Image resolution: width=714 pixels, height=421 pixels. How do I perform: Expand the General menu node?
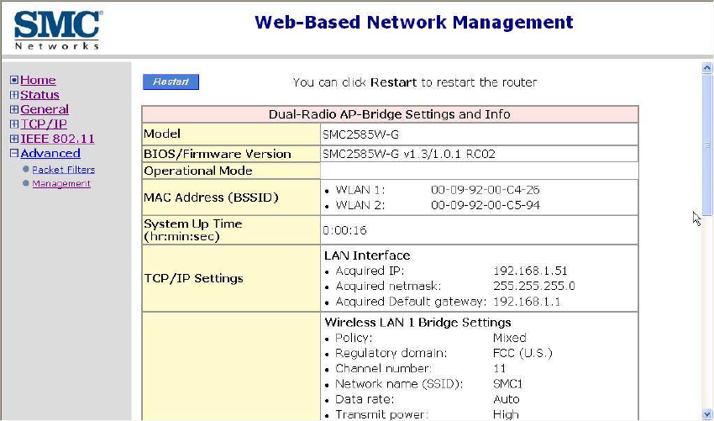tap(14, 109)
